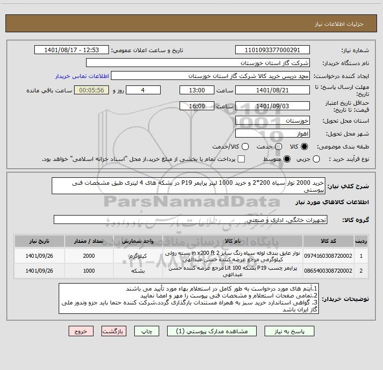Viewport: 383px width, 370px height.
Task: Click row number 1 in the goods table
Action: point(361,256)
